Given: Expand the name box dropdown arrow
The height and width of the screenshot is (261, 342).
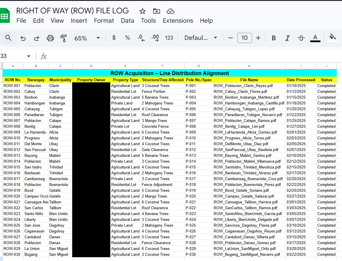Looking at the screenshot, I should (x=29, y=56).
